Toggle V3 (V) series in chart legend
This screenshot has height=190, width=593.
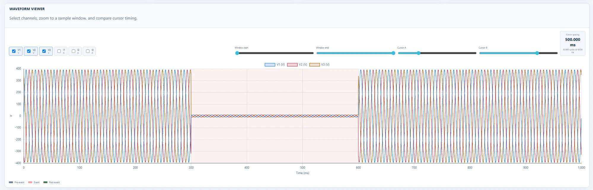click(319, 65)
